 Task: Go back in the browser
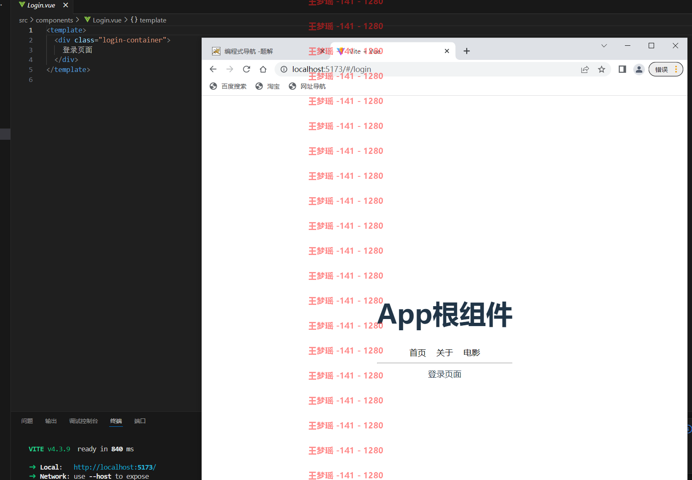click(x=213, y=69)
